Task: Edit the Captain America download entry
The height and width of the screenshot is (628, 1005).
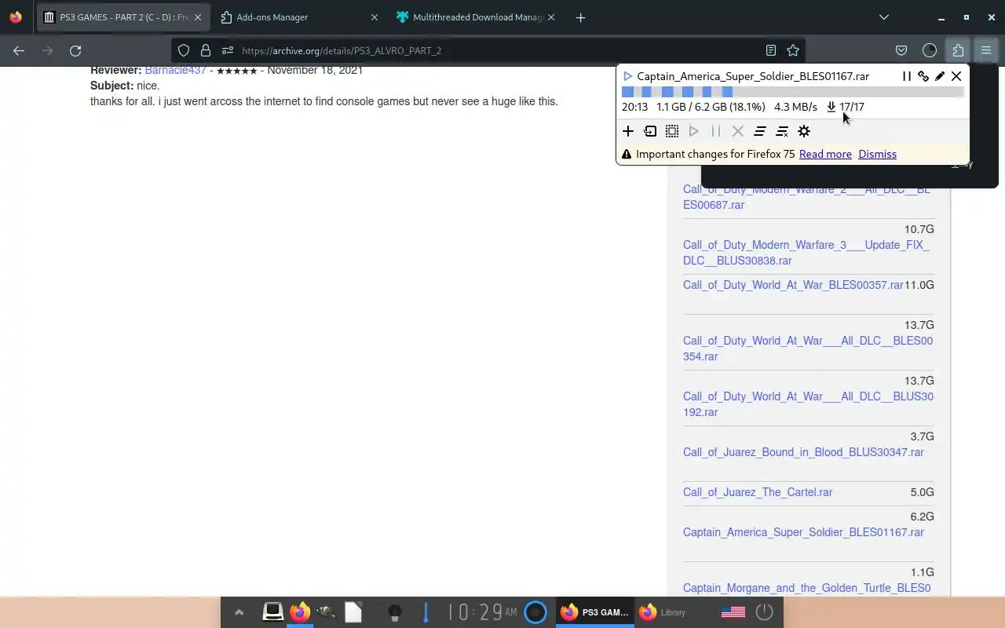Action: 940,76
